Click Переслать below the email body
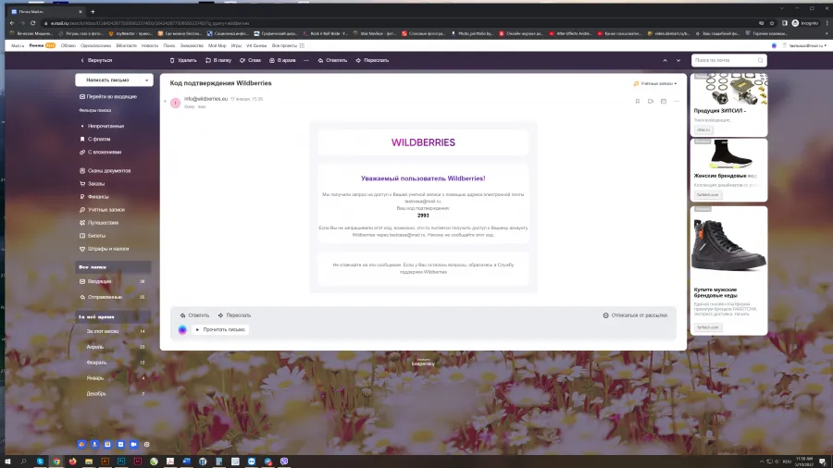This screenshot has width=833, height=468. click(234, 315)
